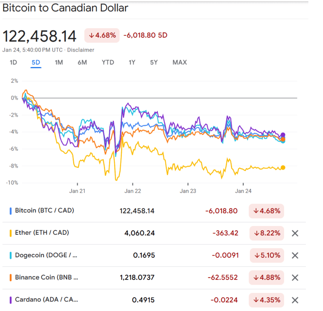Viewport: 323px width, 311px height.
Task: Click the yellow Ether endpoint dot on chart
Action: [283, 168]
